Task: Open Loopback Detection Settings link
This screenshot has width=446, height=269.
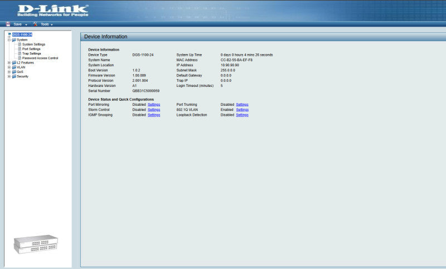Action: (x=242, y=115)
